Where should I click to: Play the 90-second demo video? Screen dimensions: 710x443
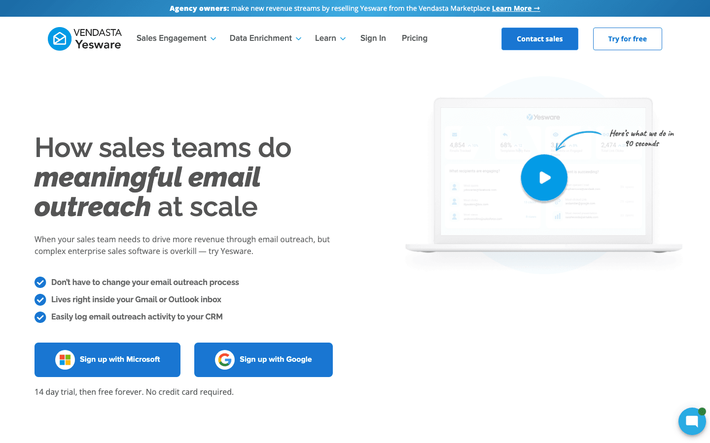[544, 178]
